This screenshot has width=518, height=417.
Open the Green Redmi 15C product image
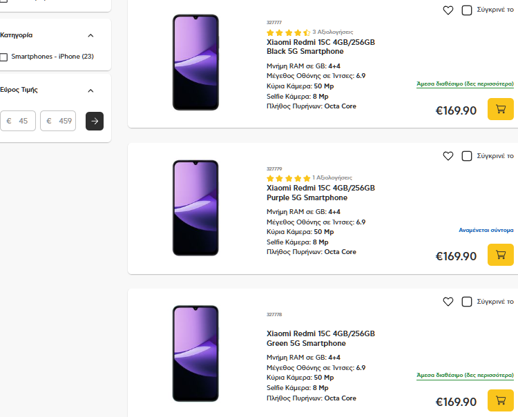click(x=195, y=353)
